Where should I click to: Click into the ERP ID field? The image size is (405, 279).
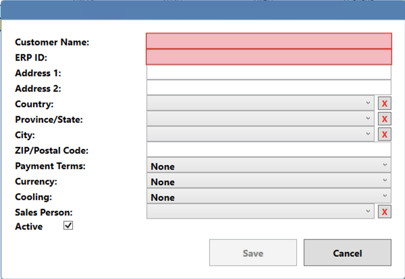[x=269, y=57]
